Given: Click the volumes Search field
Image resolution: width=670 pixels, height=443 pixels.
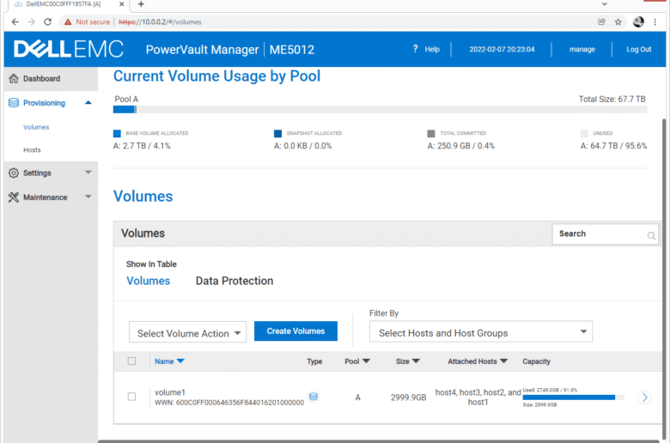Looking at the screenshot, I should pyautogui.click(x=605, y=234).
